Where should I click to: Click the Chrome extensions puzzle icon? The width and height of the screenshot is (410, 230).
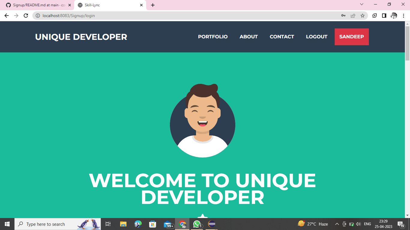click(x=374, y=16)
